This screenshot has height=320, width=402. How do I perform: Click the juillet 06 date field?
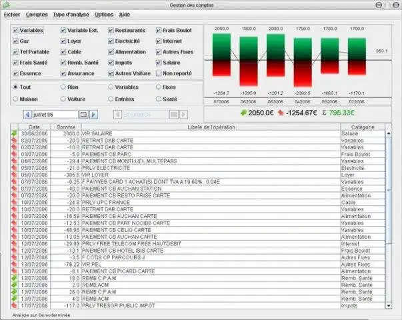click(x=55, y=115)
